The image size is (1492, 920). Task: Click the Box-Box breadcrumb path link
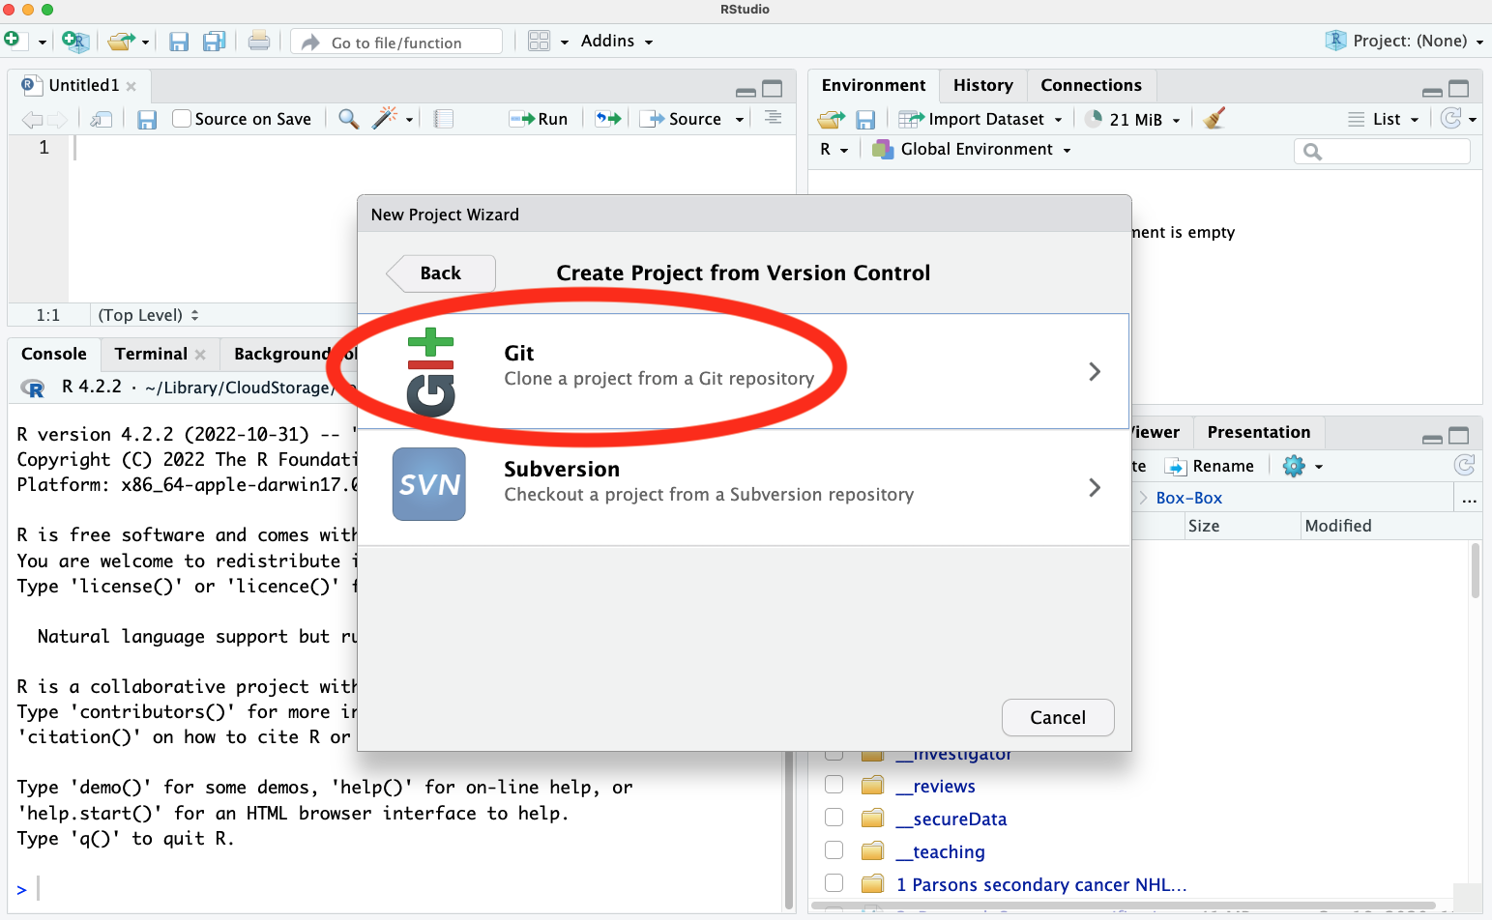1188,498
